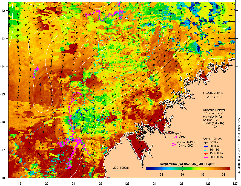Click the longitude axis label 126
The width and height of the screenshot is (241, 186).
(x=208, y=183)
